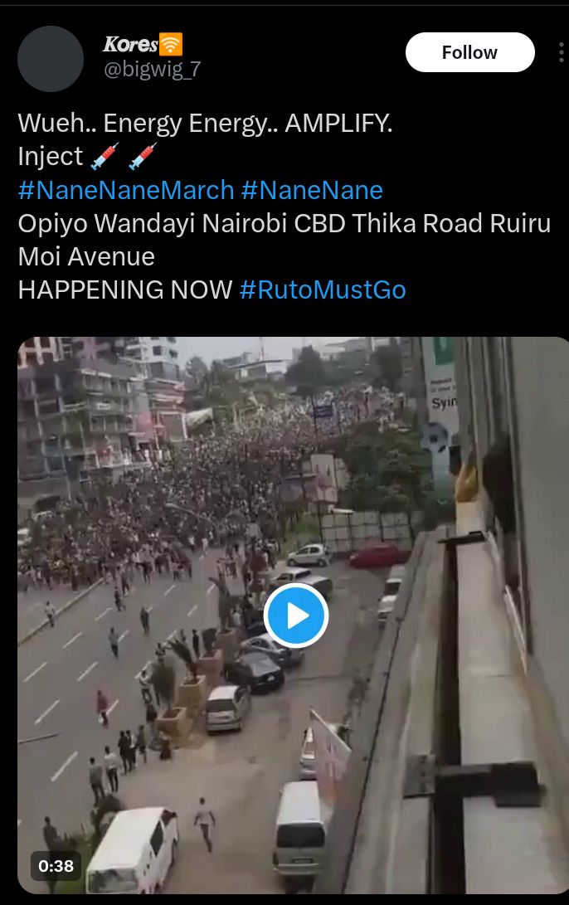
Task: Click the @bigwig_7 handle
Action: click(153, 69)
